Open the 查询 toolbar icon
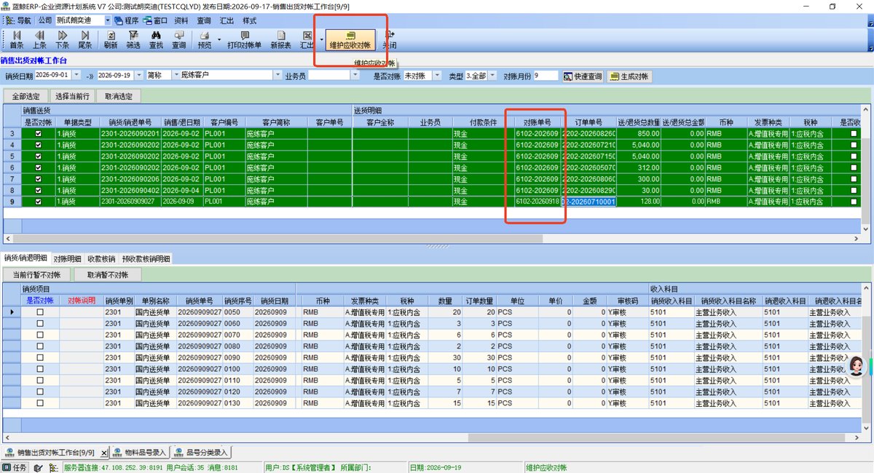Screen dimensions: 874x473 click(x=178, y=39)
